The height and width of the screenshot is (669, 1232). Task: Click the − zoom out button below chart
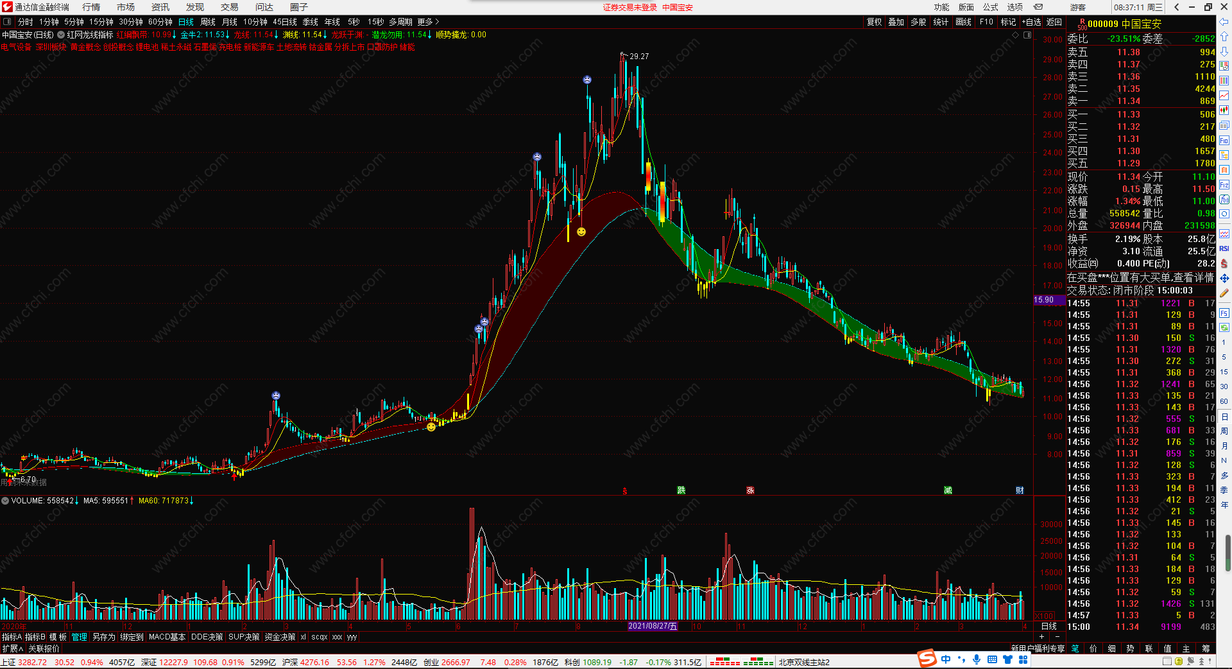click(x=1057, y=637)
